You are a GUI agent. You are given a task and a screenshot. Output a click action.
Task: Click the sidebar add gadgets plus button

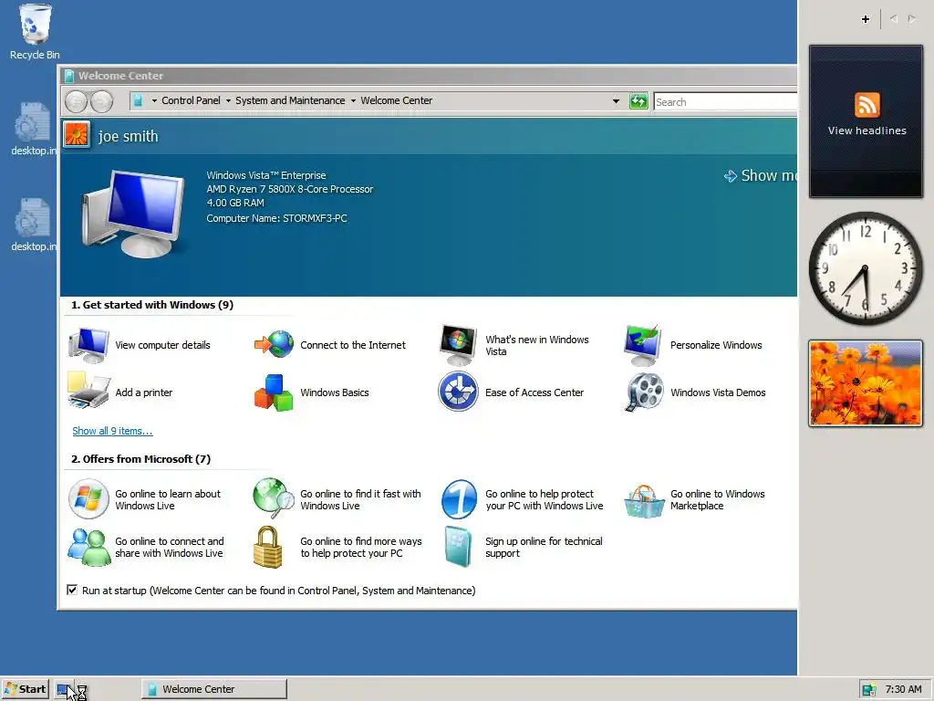click(x=866, y=19)
